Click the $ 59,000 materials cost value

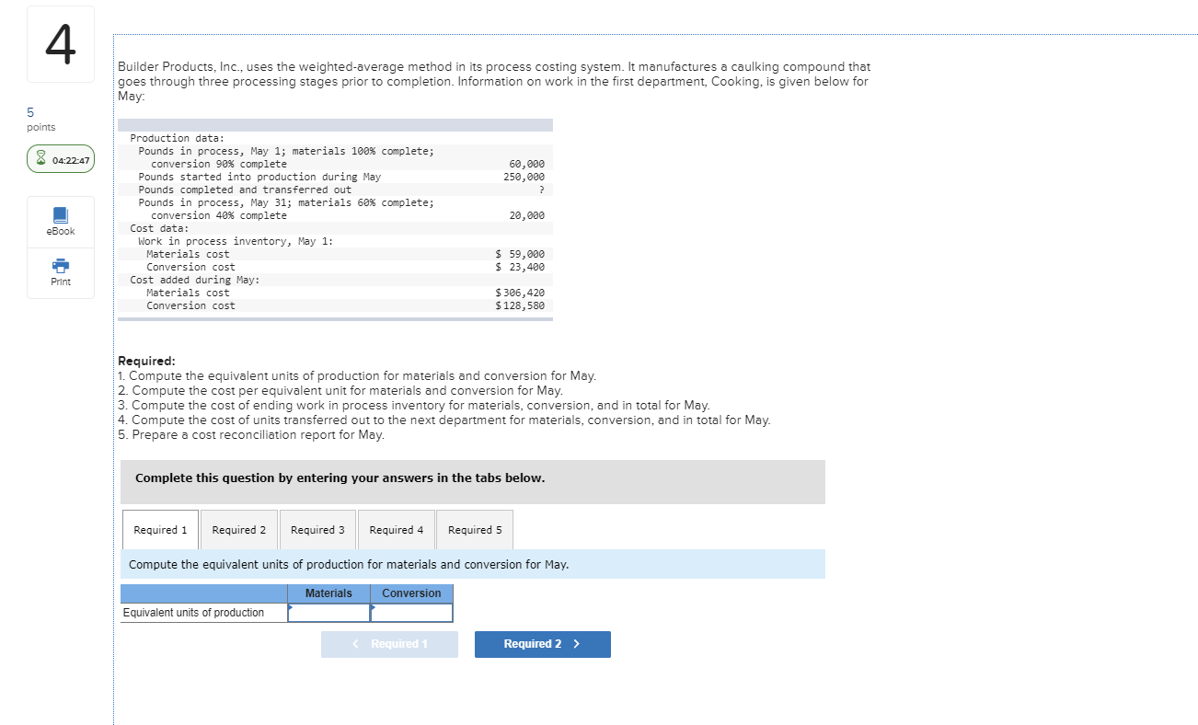[520, 254]
